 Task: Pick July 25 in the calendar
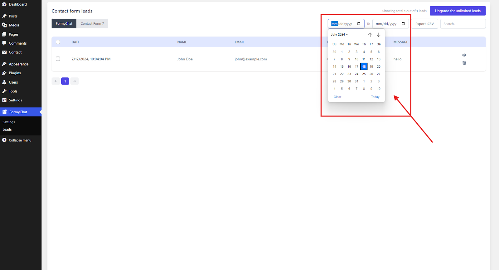364,74
